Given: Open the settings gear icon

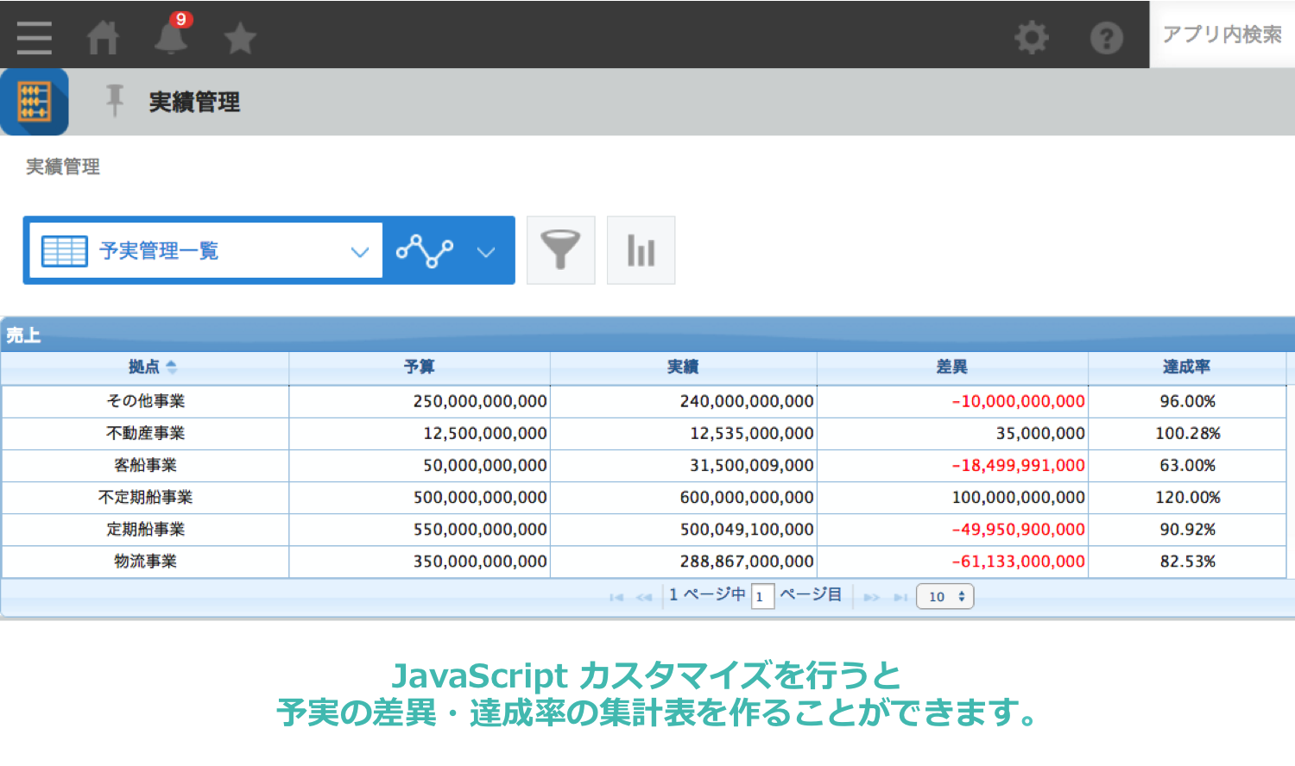Looking at the screenshot, I should pyautogui.click(x=1031, y=38).
